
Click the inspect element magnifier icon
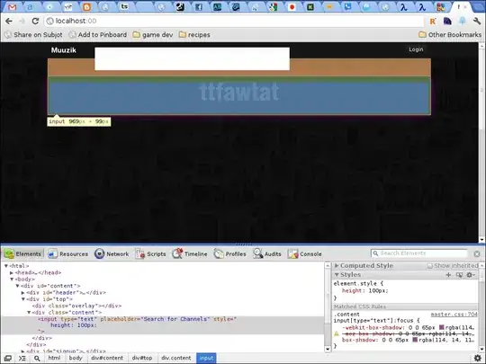pyautogui.click(x=37, y=358)
